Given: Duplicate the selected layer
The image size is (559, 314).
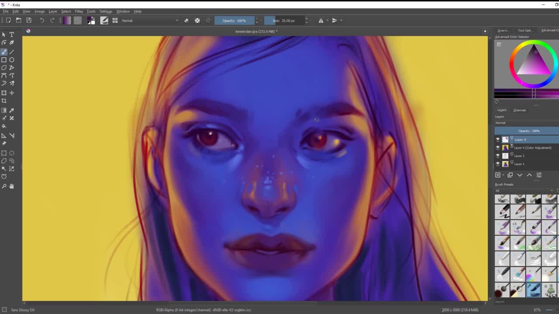Looking at the screenshot, I should [x=510, y=175].
